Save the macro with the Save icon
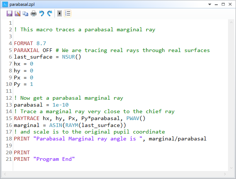 coord(9,13)
